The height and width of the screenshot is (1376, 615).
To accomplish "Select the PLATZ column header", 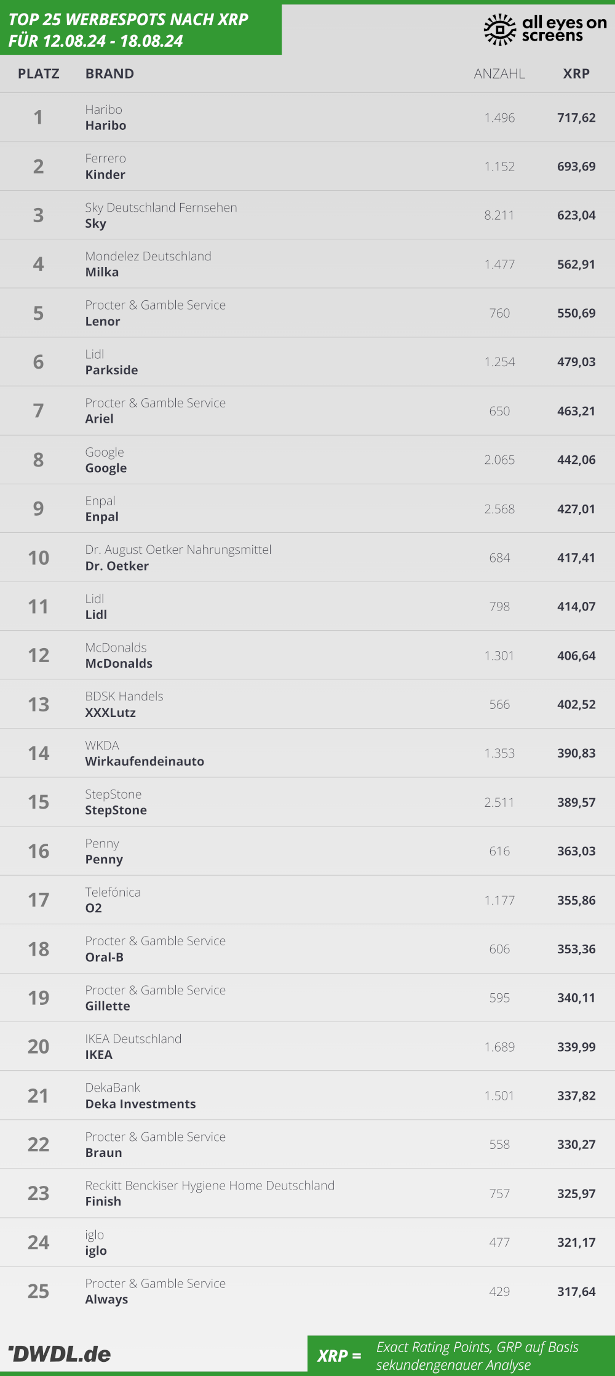I will pos(39,74).
